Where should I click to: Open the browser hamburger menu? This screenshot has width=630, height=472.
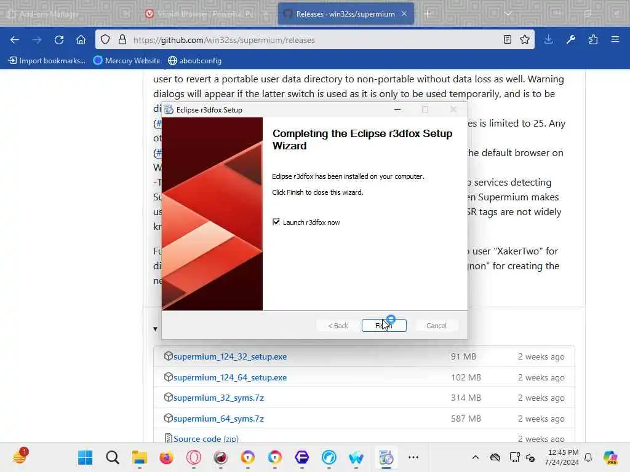(x=615, y=40)
